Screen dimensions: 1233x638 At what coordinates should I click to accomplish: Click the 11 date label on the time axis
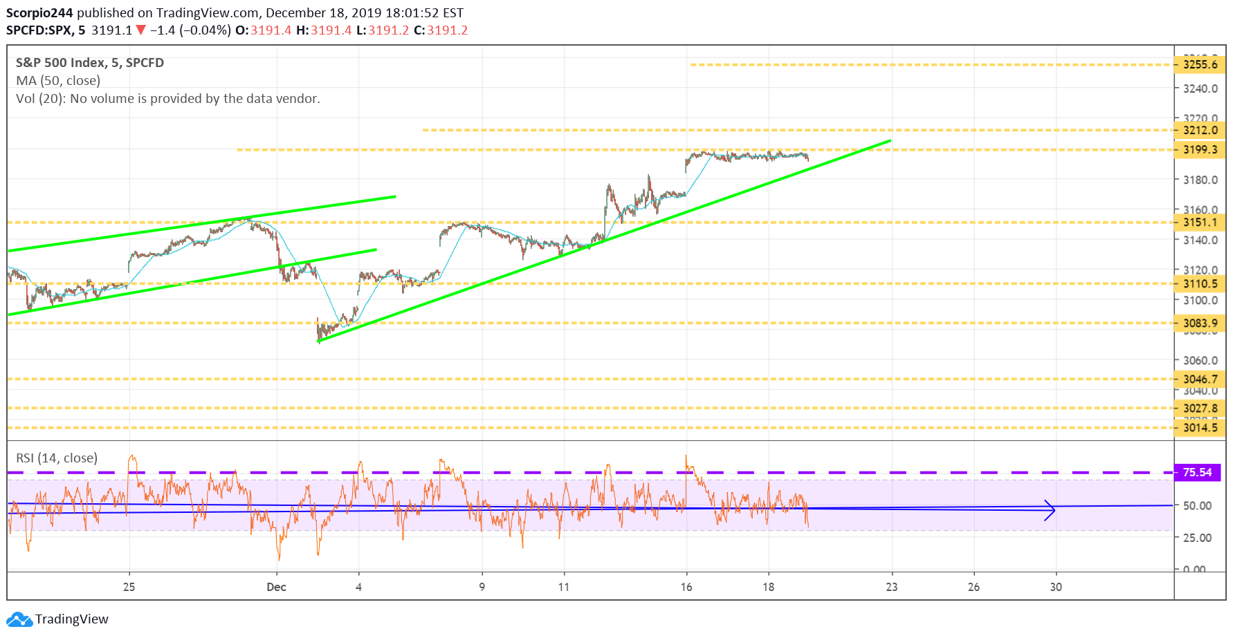click(564, 587)
